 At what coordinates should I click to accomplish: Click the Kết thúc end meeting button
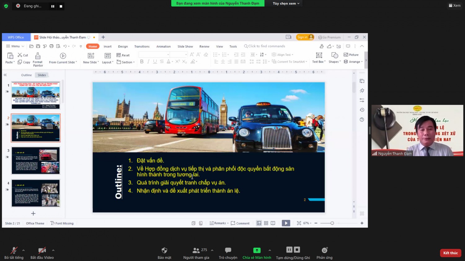(450, 253)
